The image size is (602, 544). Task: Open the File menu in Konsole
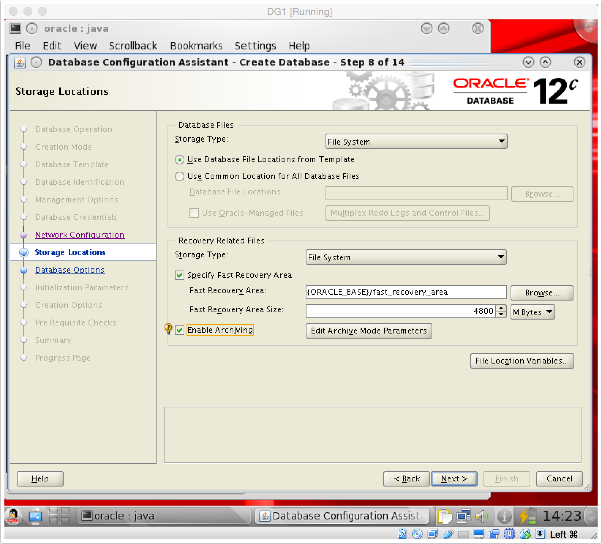point(23,46)
